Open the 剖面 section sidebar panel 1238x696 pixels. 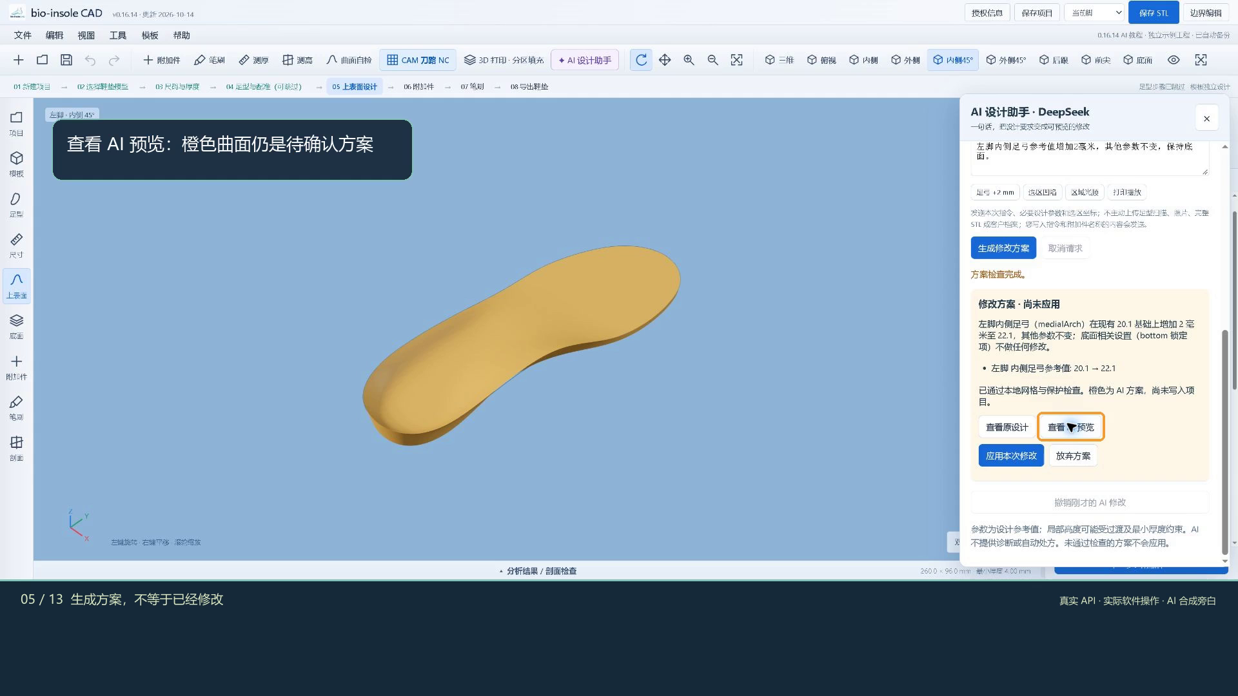coord(16,449)
